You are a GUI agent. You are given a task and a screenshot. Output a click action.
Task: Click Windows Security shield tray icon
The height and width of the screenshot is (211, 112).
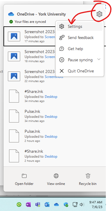(66, 205)
